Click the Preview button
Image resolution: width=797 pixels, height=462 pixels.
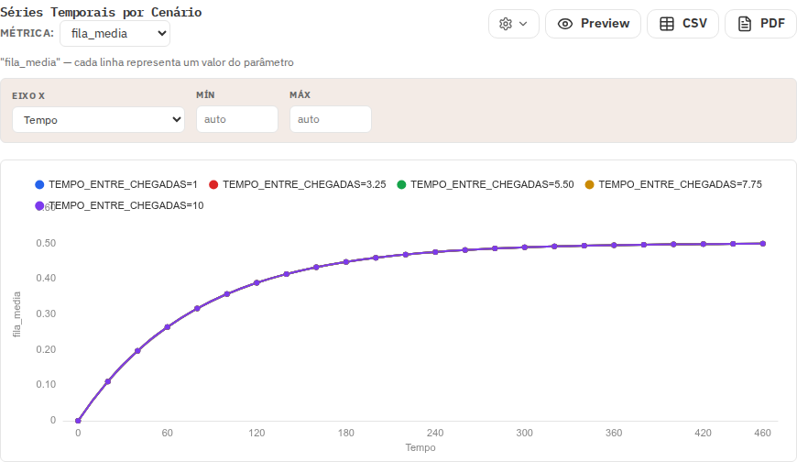click(593, 24)
